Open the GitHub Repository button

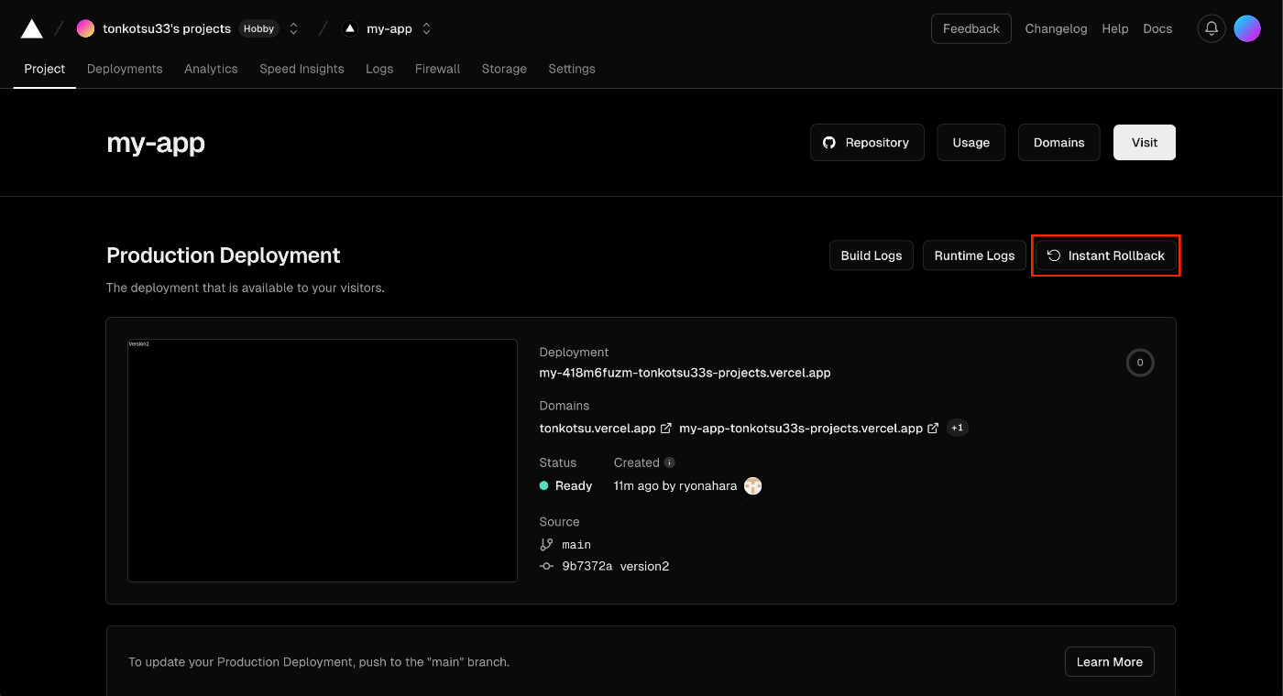pos(867,143)
